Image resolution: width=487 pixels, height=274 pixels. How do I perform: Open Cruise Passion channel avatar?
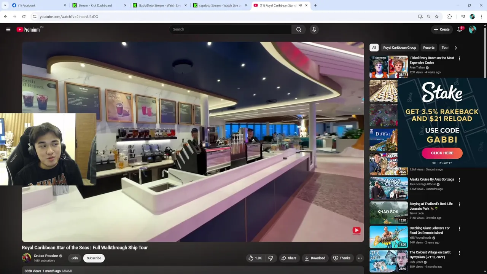(26, 258)
